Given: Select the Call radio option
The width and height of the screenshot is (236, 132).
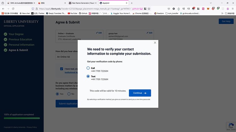Looking at the screenshot, I should [x=88, y=68].
